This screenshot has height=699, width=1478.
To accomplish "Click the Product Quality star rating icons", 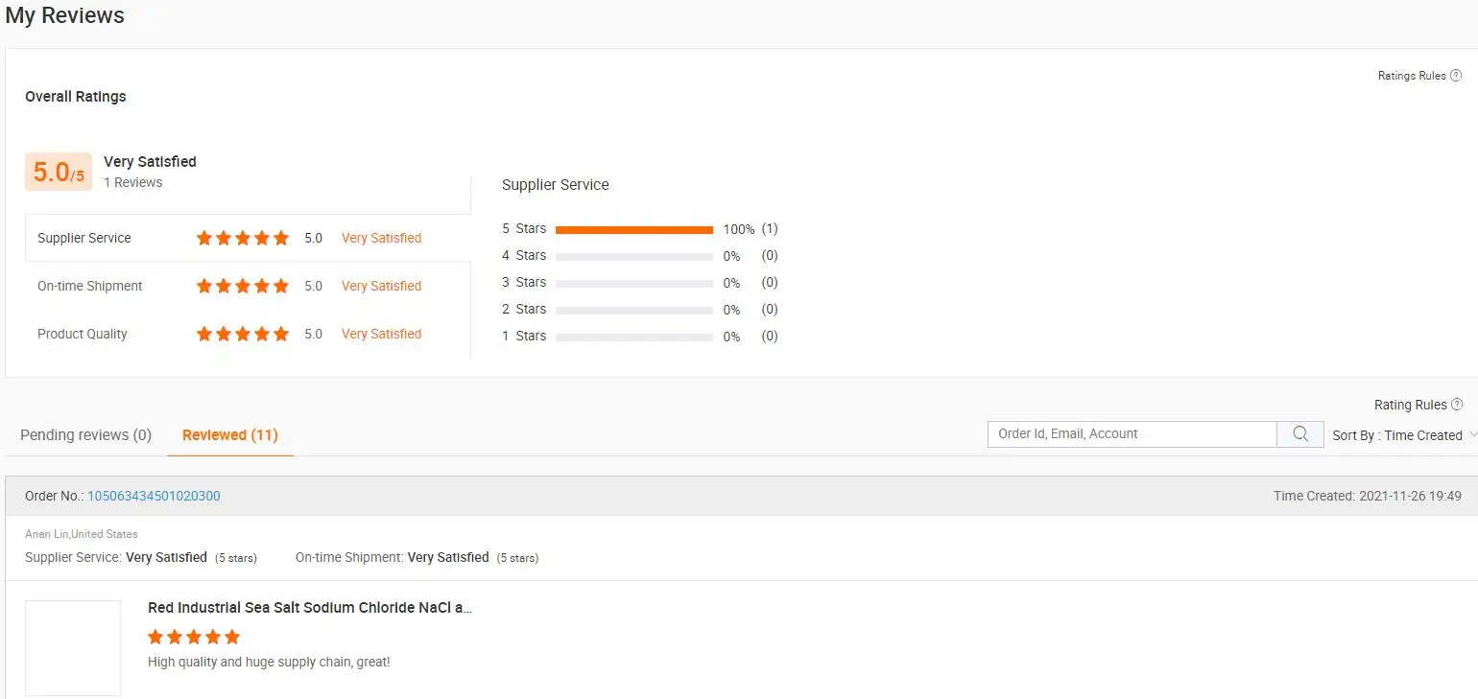I will point(243,334).
